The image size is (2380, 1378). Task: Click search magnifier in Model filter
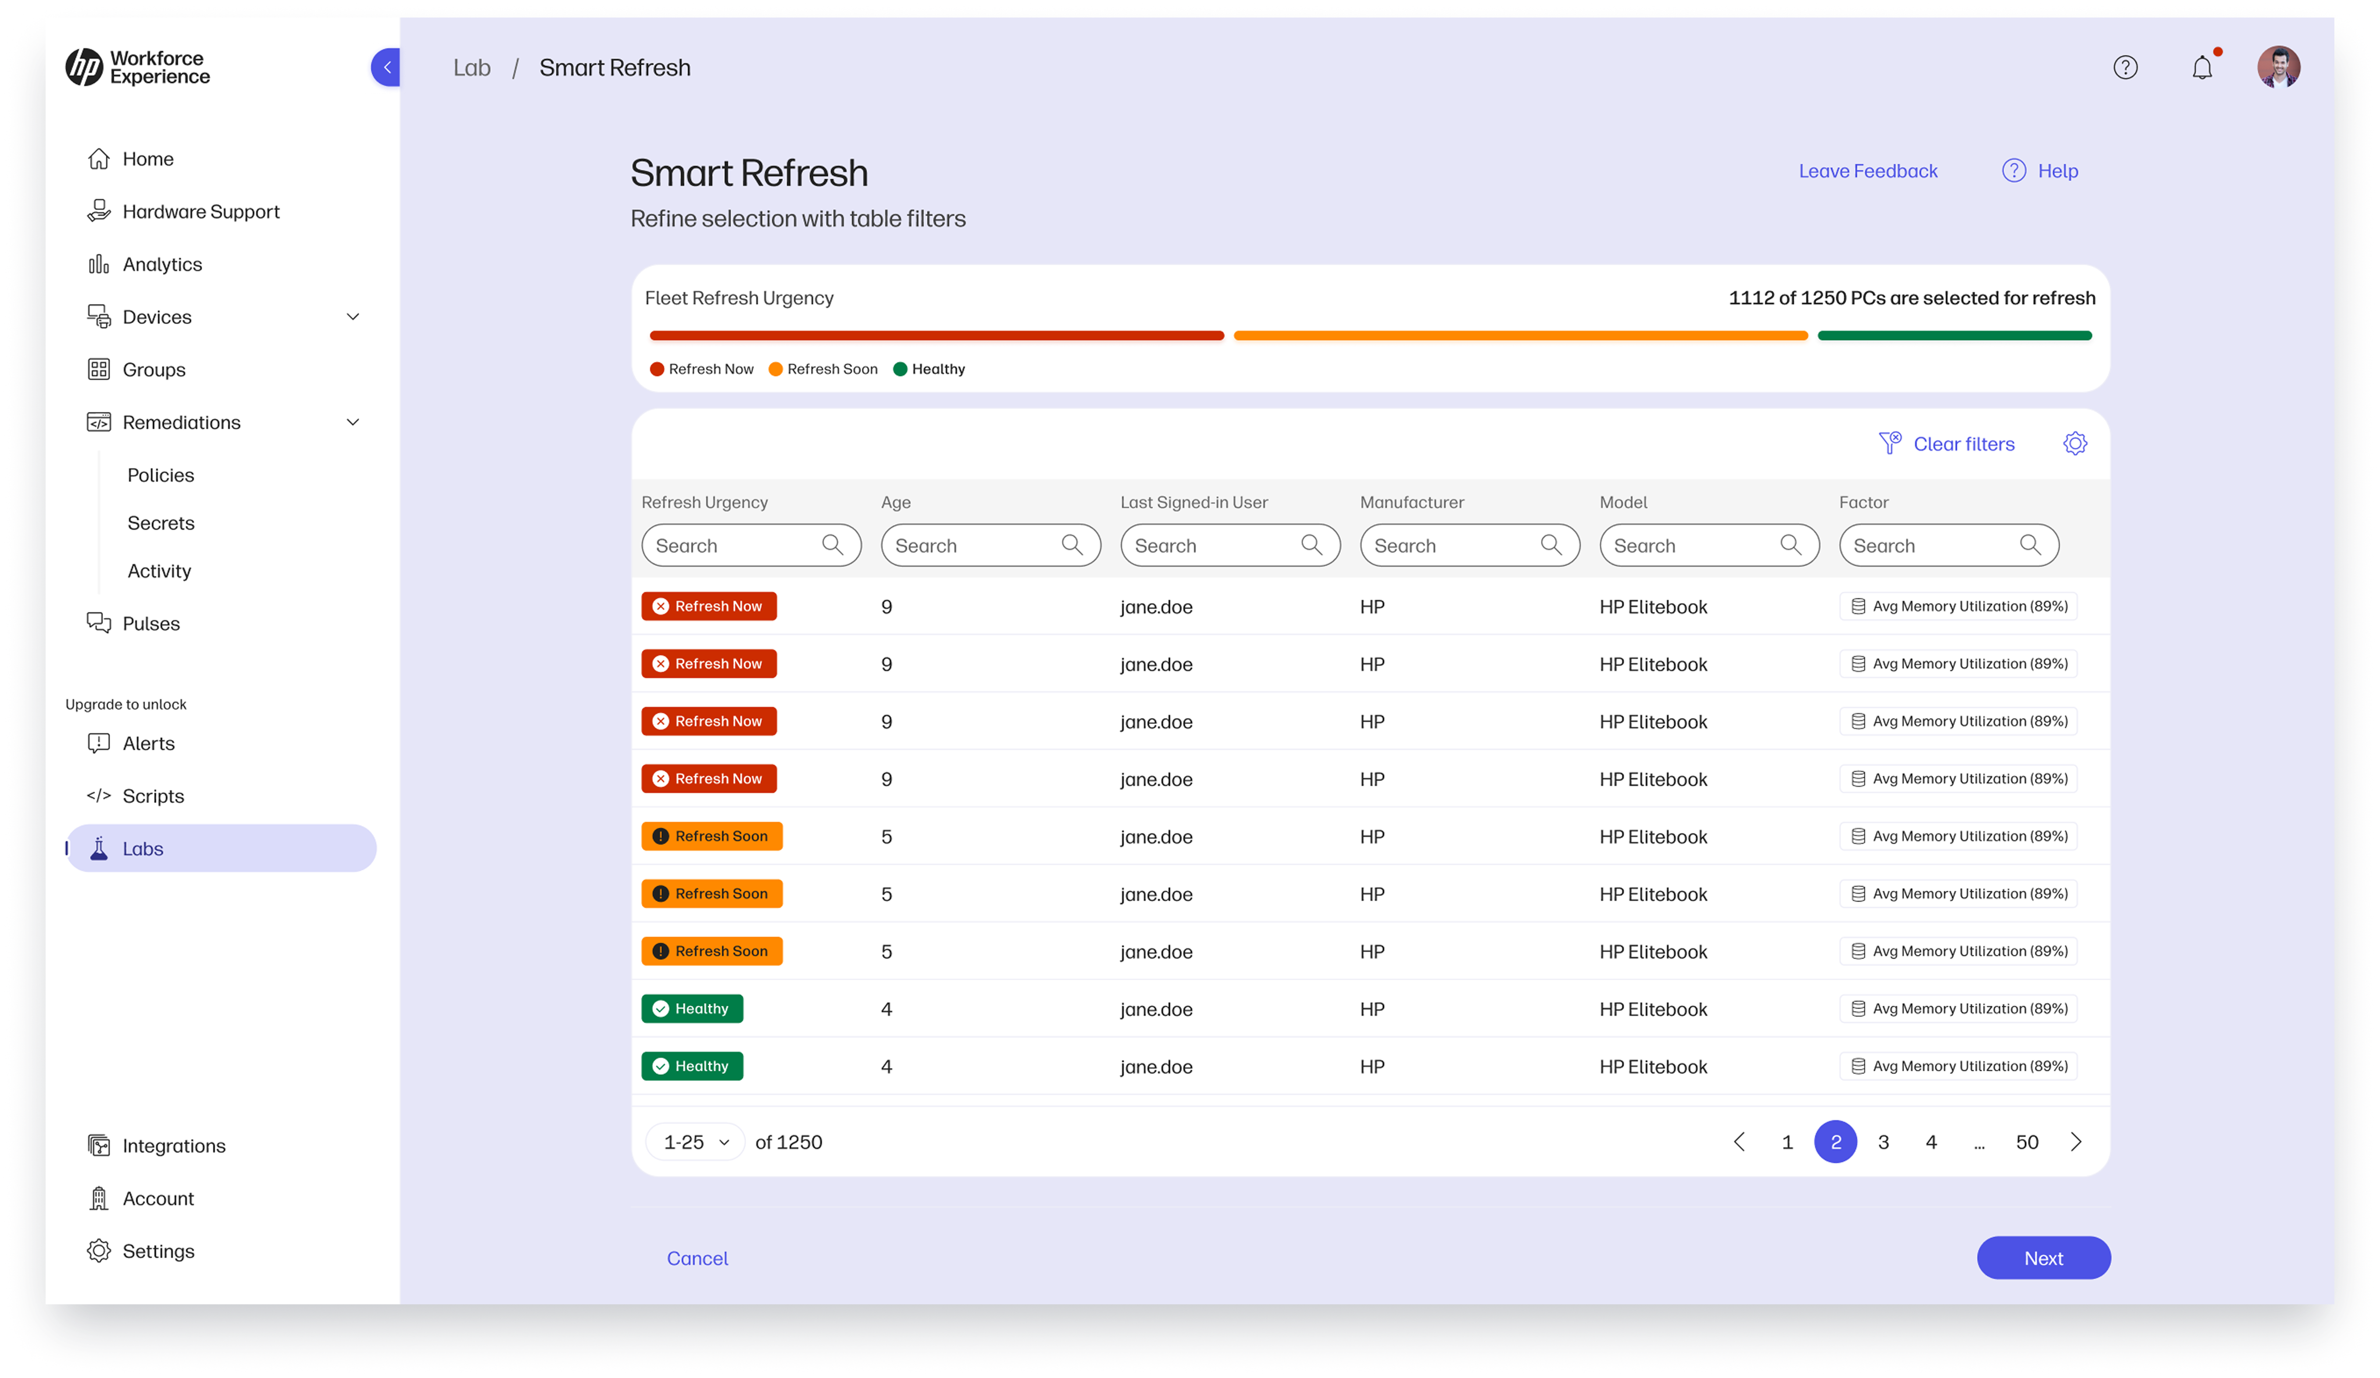point(1790,545)
